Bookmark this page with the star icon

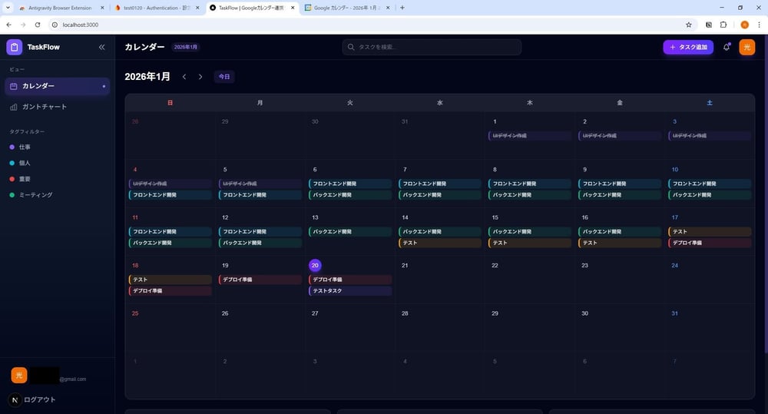[688, 25]
